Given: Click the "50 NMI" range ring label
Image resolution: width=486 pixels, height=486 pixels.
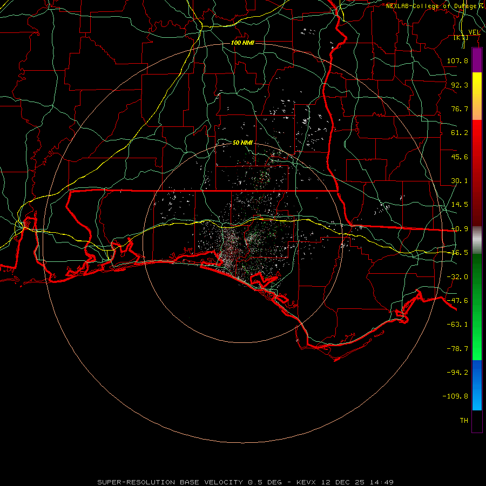Looking at the screenshot, I should coord(242,143).
